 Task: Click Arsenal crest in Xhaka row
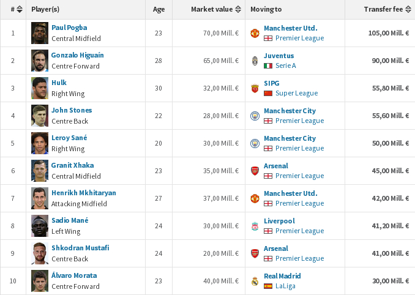point(255,171)
